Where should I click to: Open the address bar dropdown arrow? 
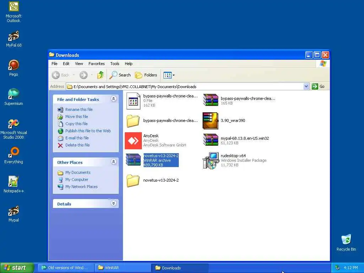(x=306, y=86)
